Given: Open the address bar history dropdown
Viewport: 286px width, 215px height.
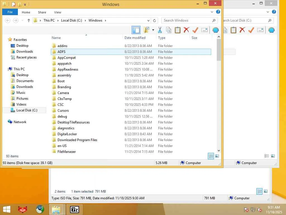Looking at the screenshot, I should (149, 20).
